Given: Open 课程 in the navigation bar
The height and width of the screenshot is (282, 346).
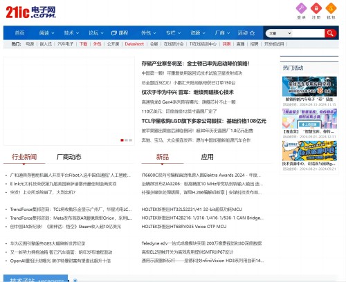Looking at the screenshot, I should click(120, 33).
